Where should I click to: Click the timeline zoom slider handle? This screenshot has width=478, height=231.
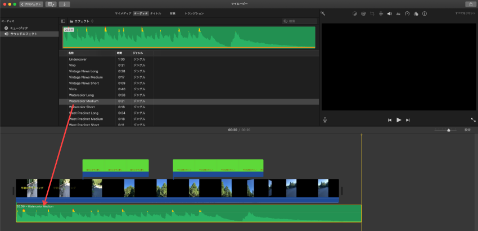point(448,130)
